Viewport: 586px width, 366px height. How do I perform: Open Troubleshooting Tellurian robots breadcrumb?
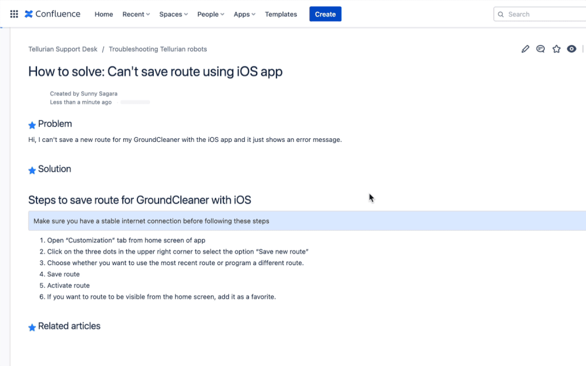pos(158,49)
